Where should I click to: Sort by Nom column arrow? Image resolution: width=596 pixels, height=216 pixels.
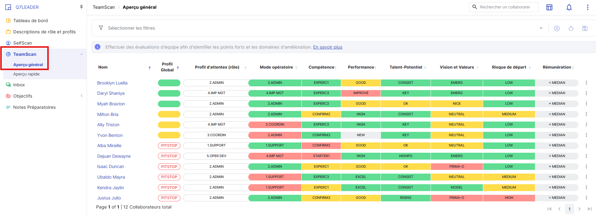tap(149, 68)
